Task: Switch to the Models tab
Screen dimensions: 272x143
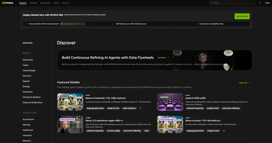Action: (x=33, y=3)
